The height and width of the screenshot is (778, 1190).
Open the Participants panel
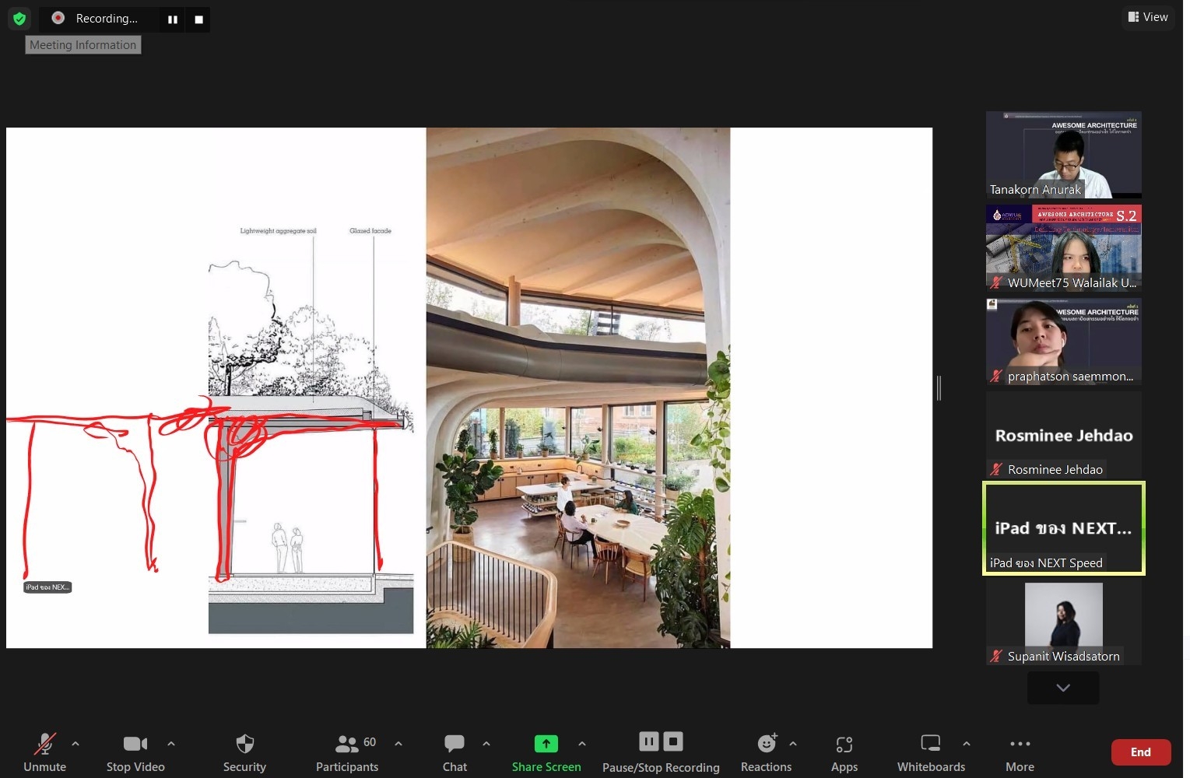[347, 745]
